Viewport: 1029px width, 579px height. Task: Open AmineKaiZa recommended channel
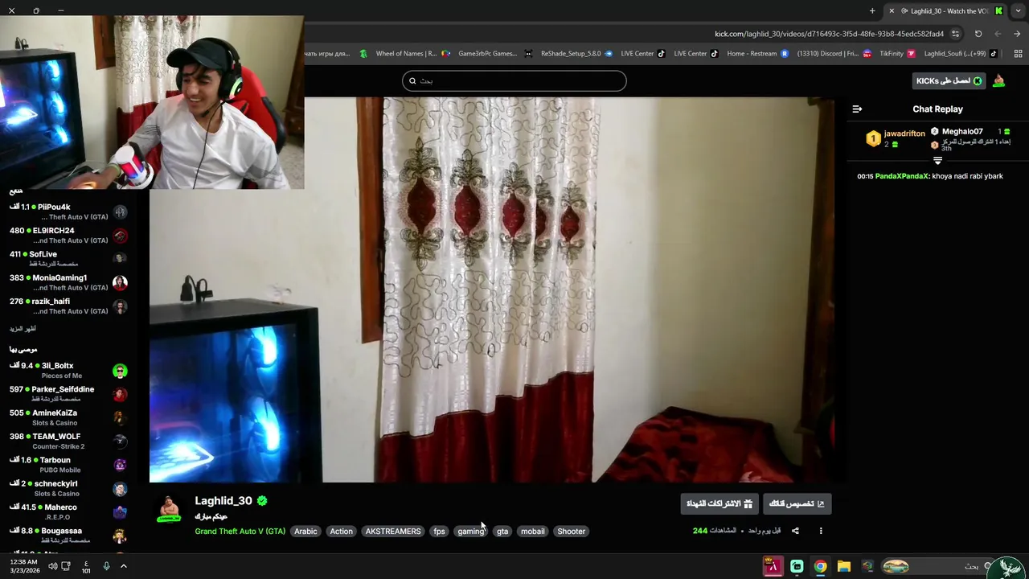[68, 417]
